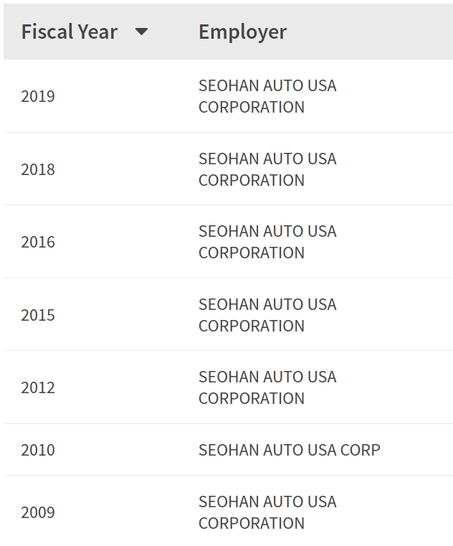Click blank header space after Employer
The width and height of the screenshot is (453, 546).
[370, 32]
